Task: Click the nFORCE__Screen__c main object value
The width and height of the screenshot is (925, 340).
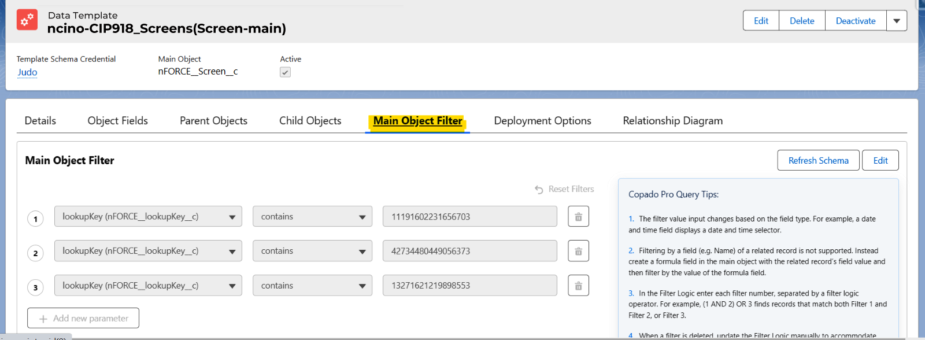Action: (x=198, y=72)
